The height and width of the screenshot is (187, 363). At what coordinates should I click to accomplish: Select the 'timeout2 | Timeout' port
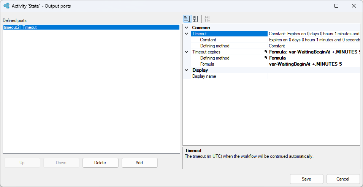(92, 27)
